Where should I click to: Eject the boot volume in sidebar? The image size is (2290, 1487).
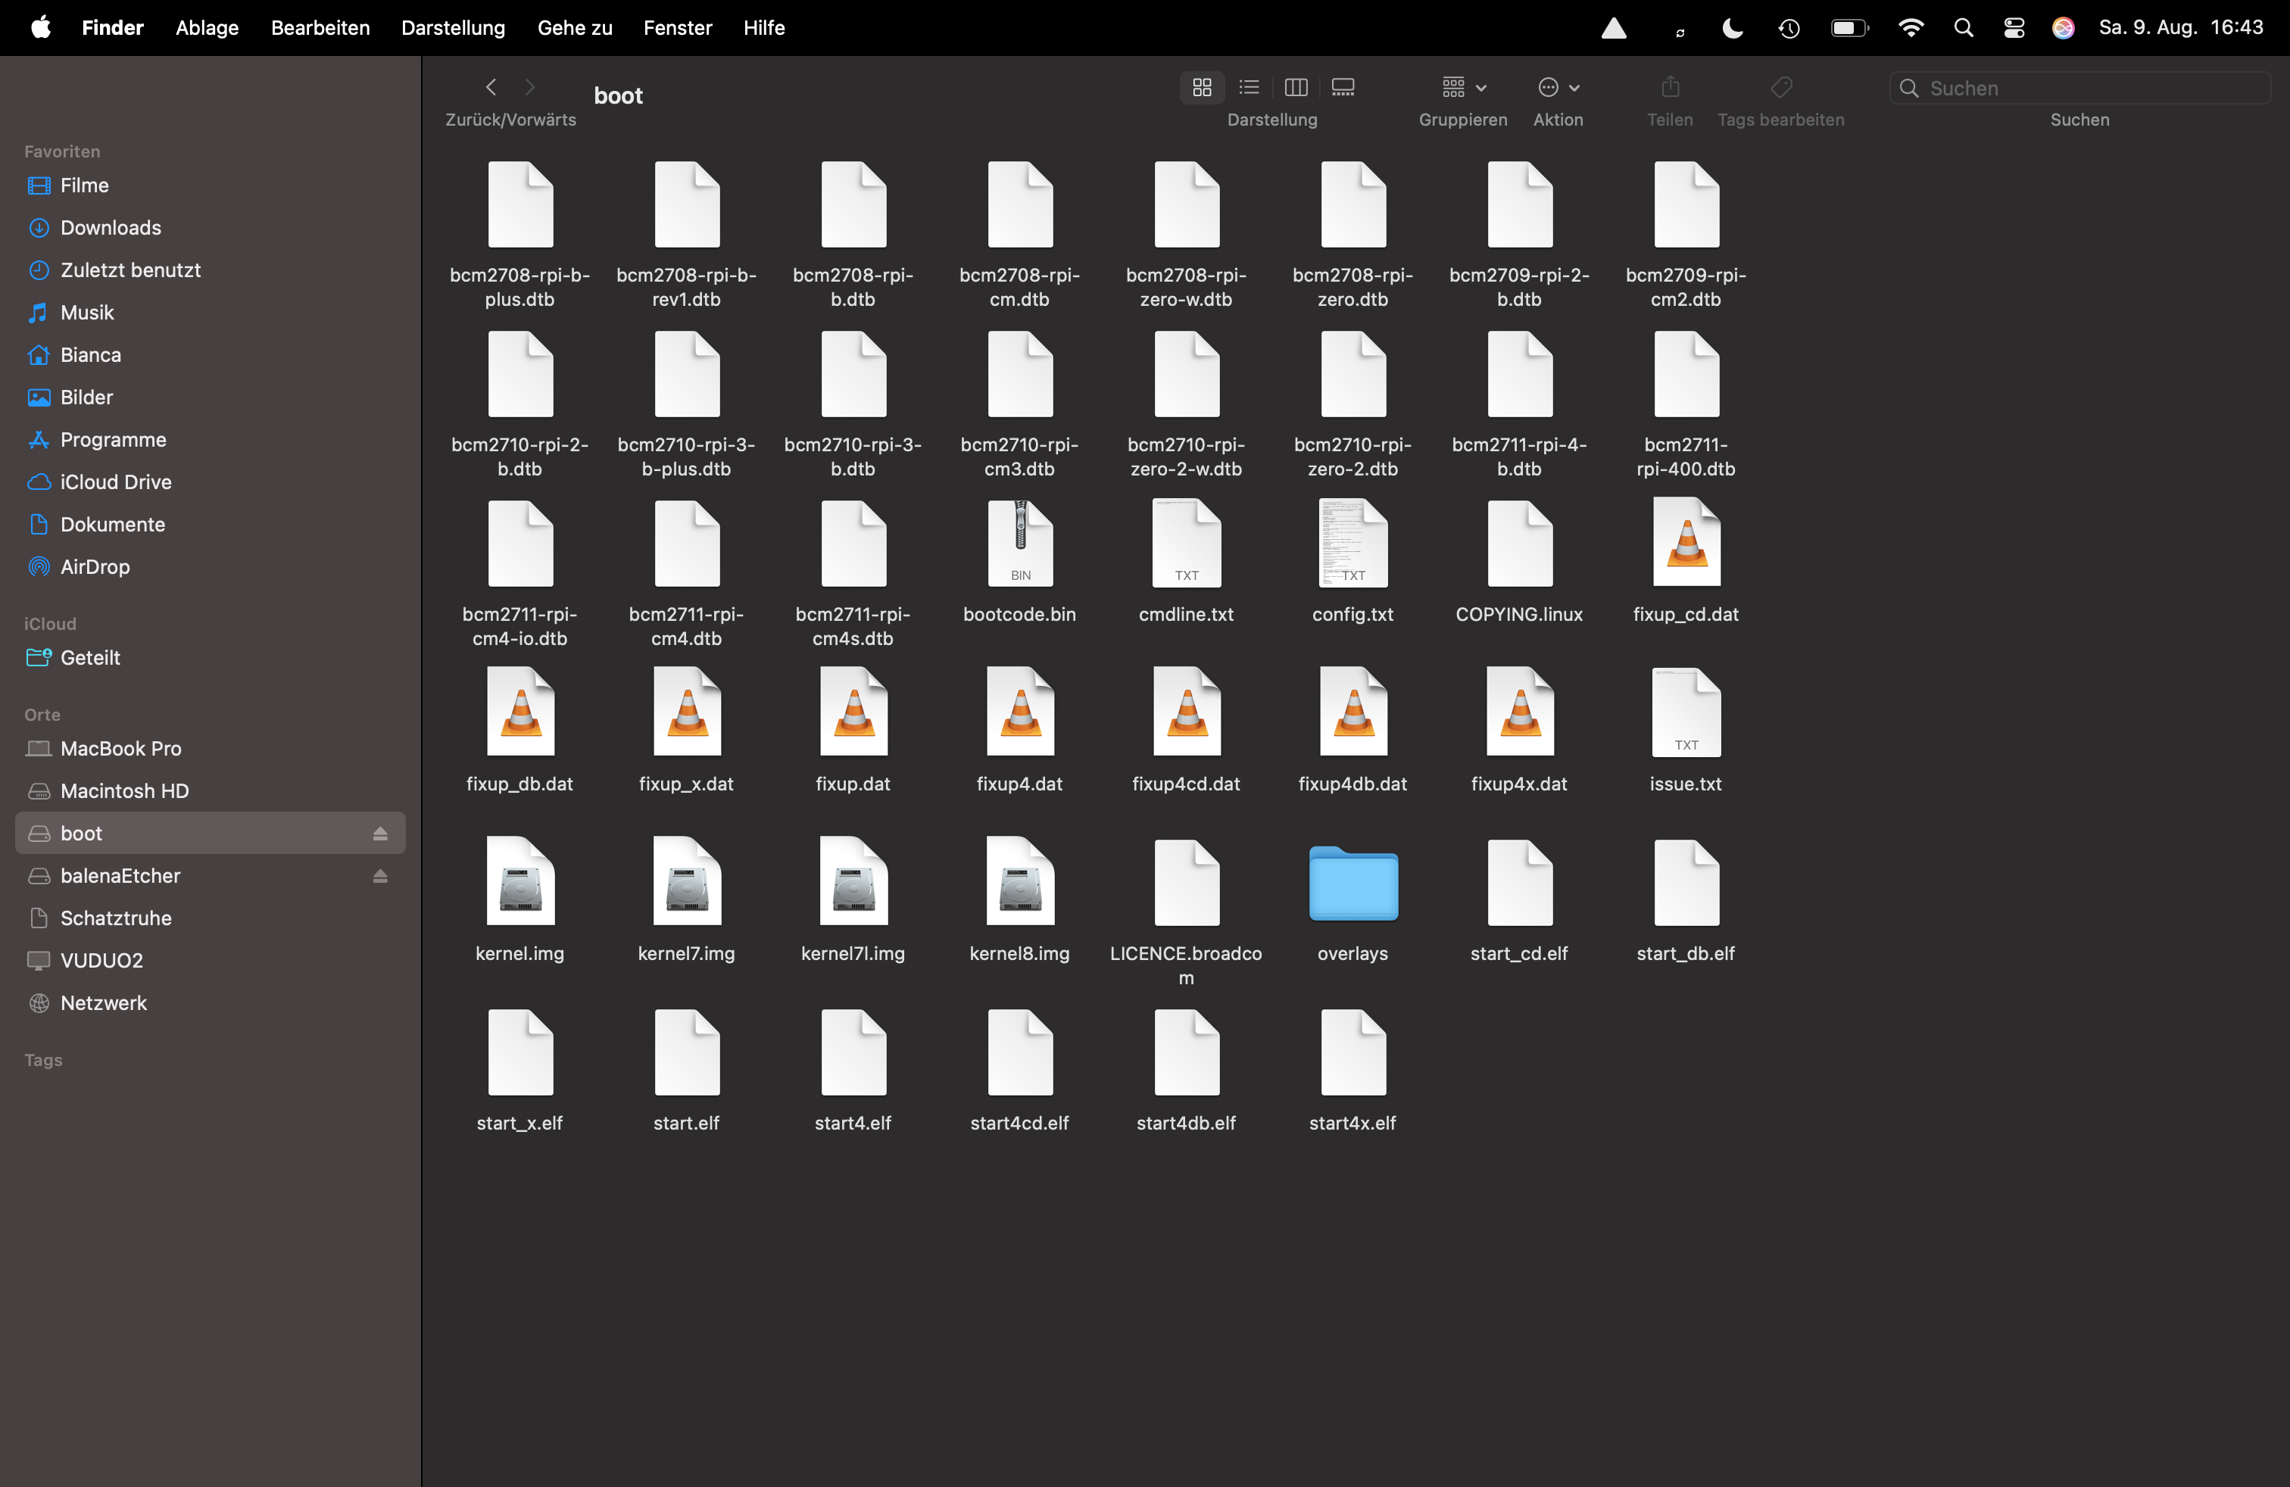(x=380, y=834)
